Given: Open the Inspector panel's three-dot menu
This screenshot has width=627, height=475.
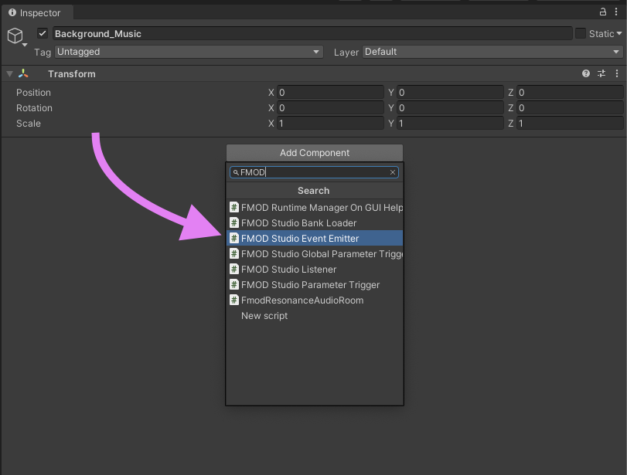Looking at the screenshot, I should pos(618,12).
